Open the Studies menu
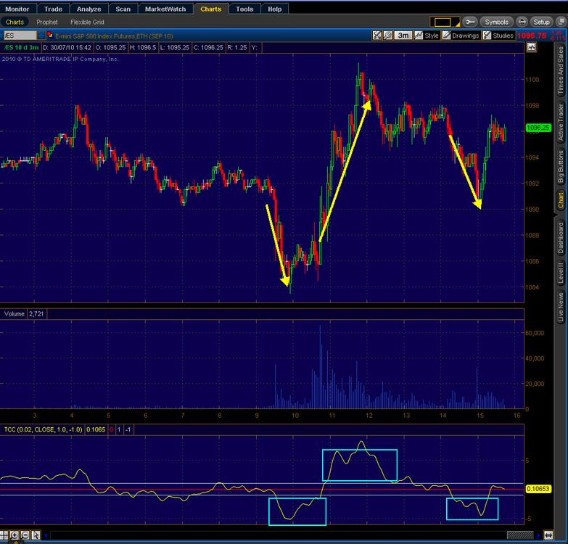 click(x=499, y=36)
